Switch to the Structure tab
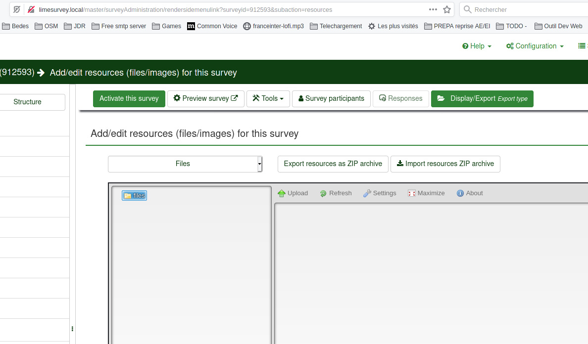 28,102
